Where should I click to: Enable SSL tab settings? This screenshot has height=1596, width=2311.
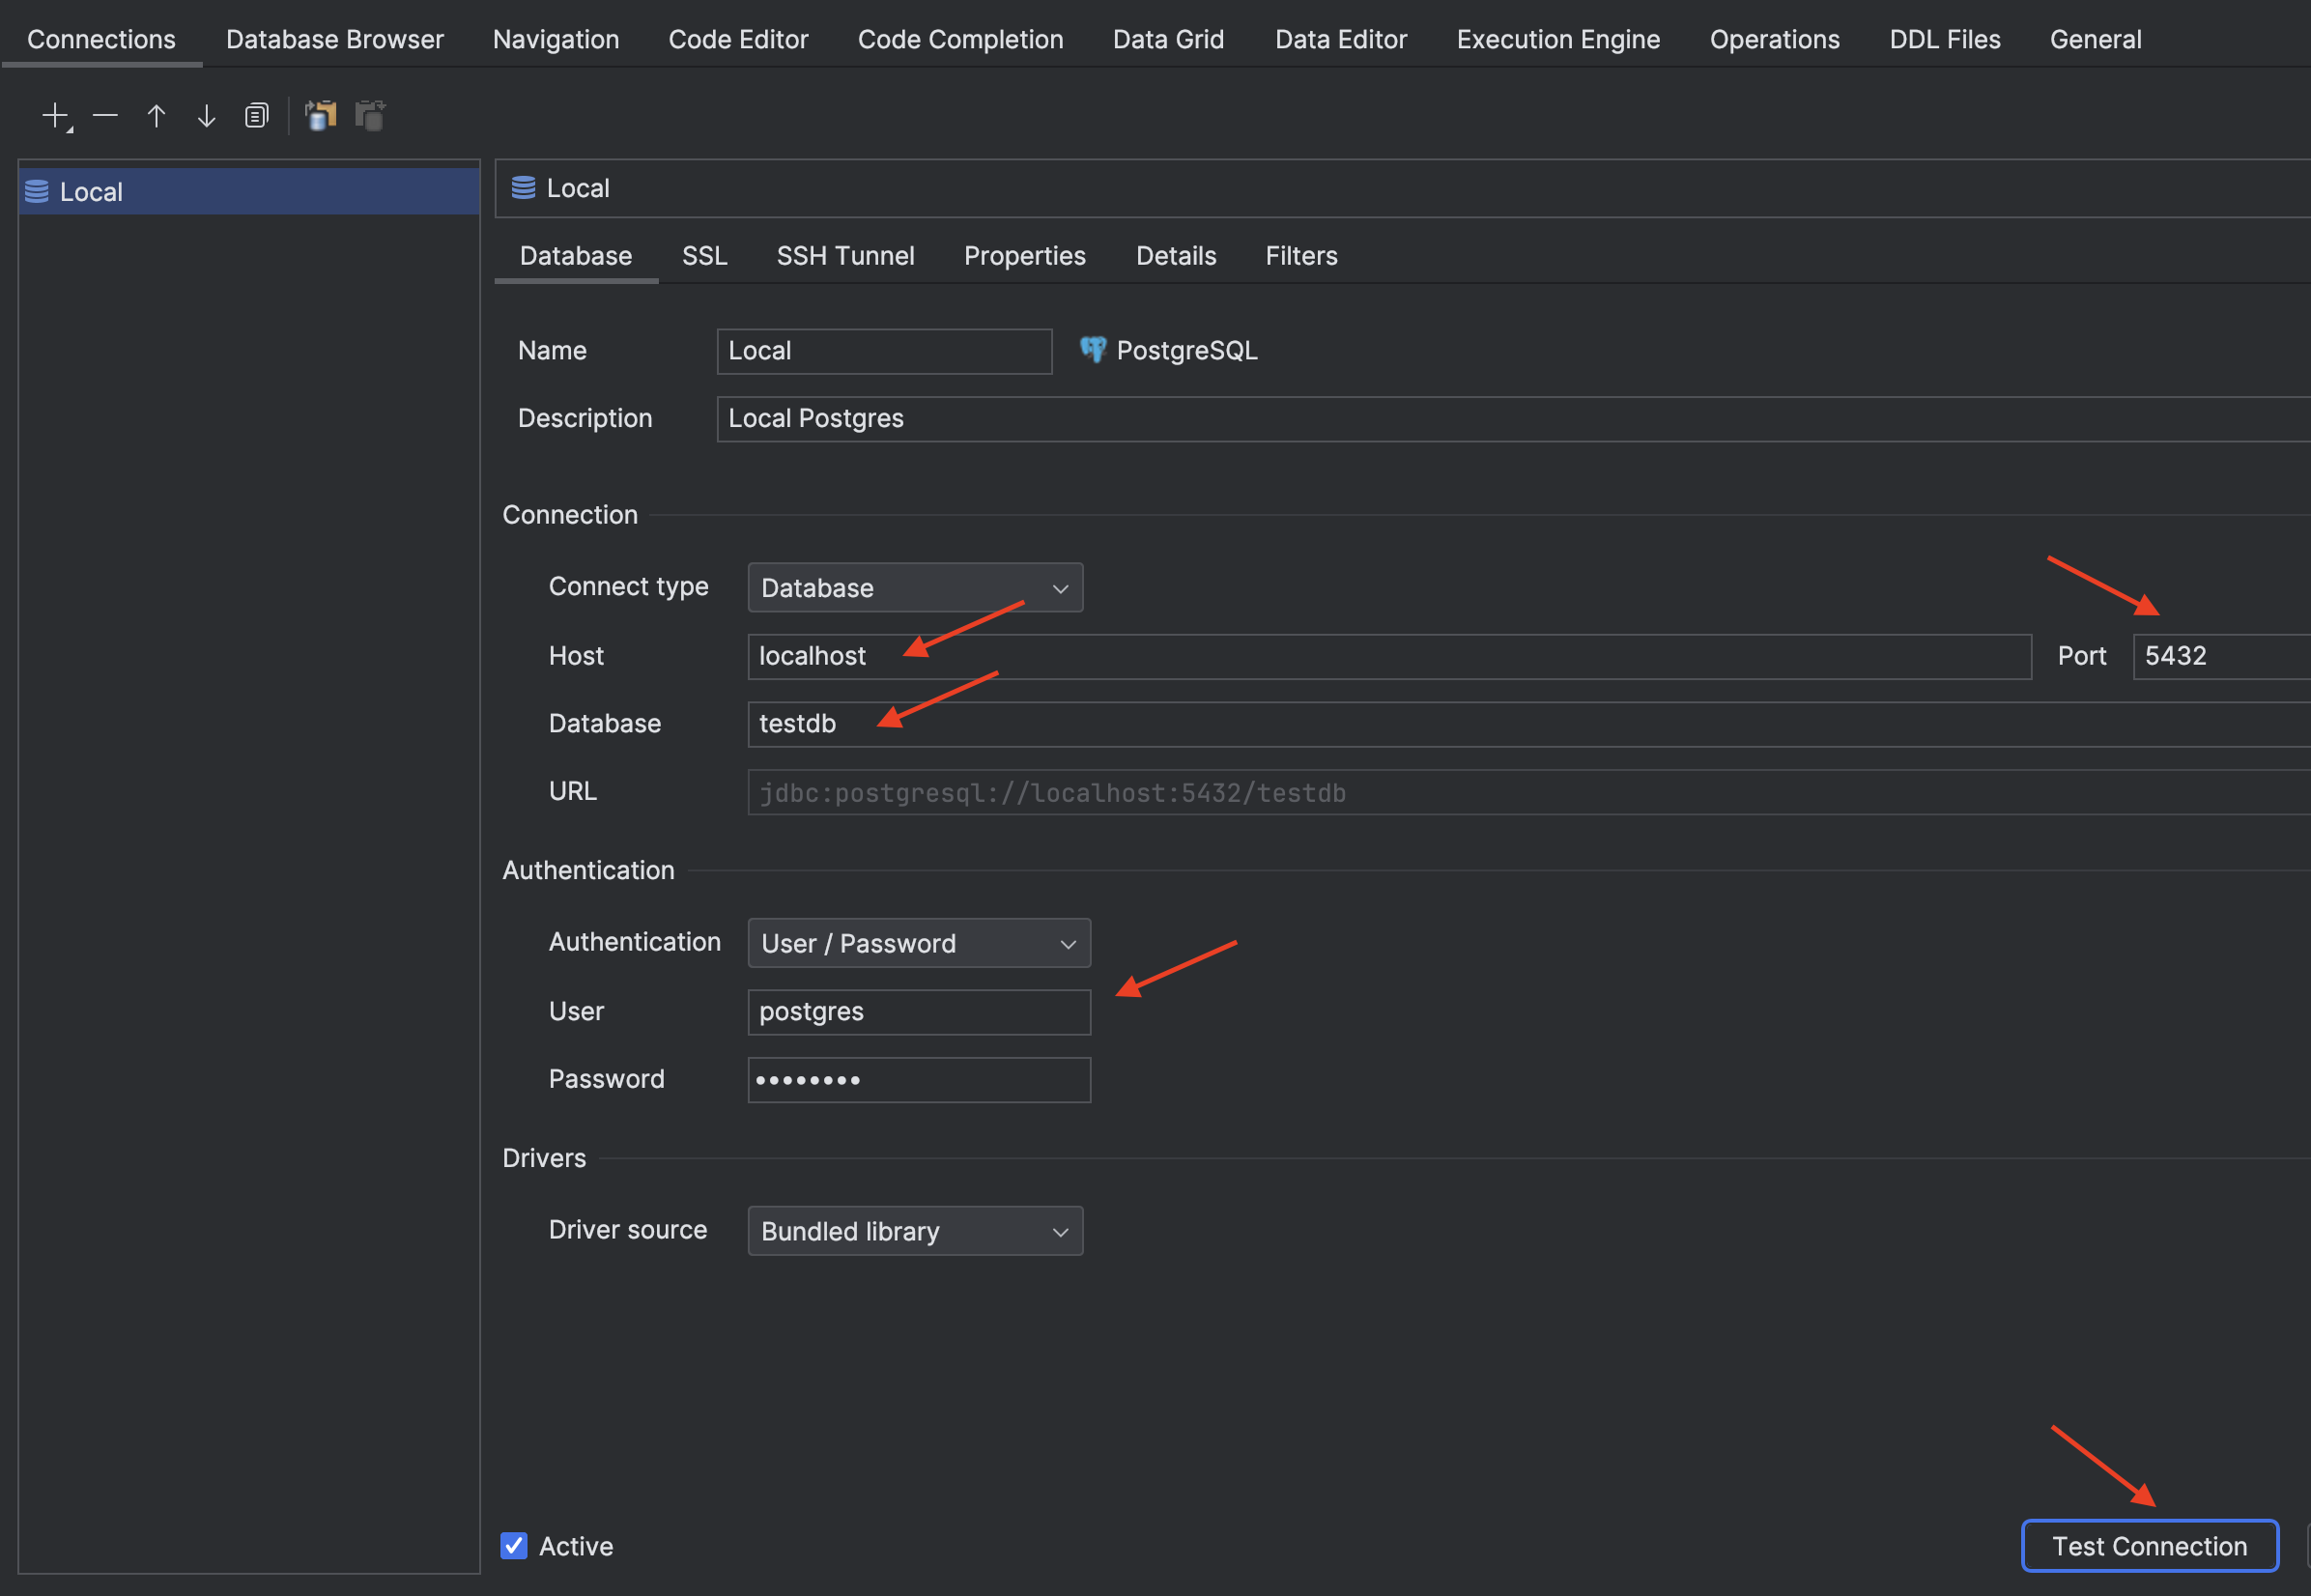pos(700,253)
